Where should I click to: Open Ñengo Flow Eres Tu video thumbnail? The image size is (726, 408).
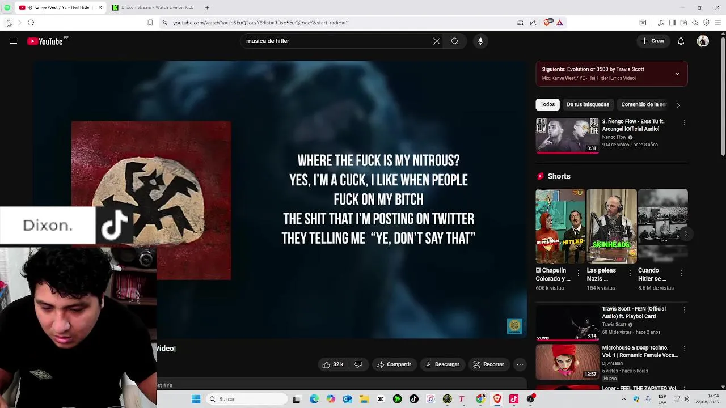click(567, 135)
